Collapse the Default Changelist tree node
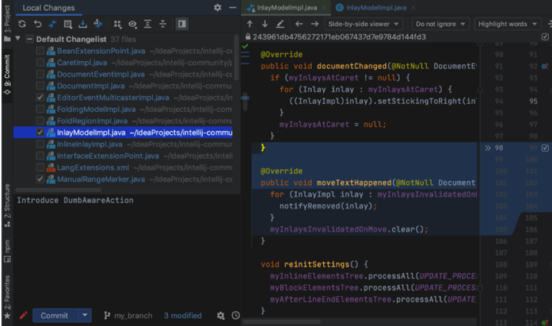This screenshot has width=552, height=326. coord(18,39)
